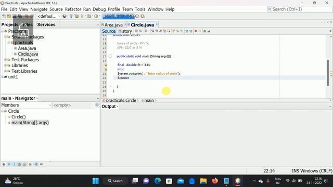Click the lightbulb hint on line 19
Screen dimensions: 333x187
[106, 65]
